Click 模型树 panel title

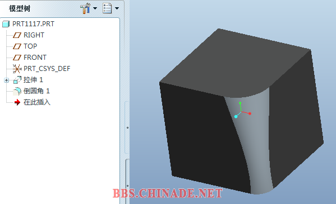20,8
